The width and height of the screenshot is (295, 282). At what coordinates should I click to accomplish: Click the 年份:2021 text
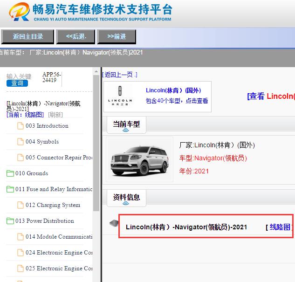click(x=194, y=171)
